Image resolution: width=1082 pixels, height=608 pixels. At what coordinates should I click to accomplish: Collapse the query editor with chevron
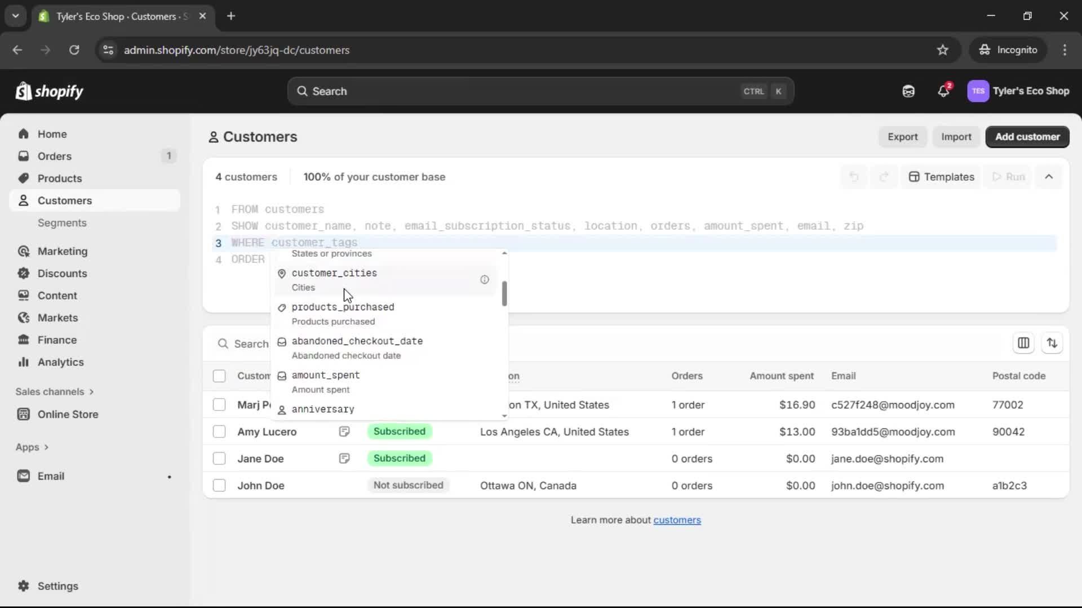1049,177
